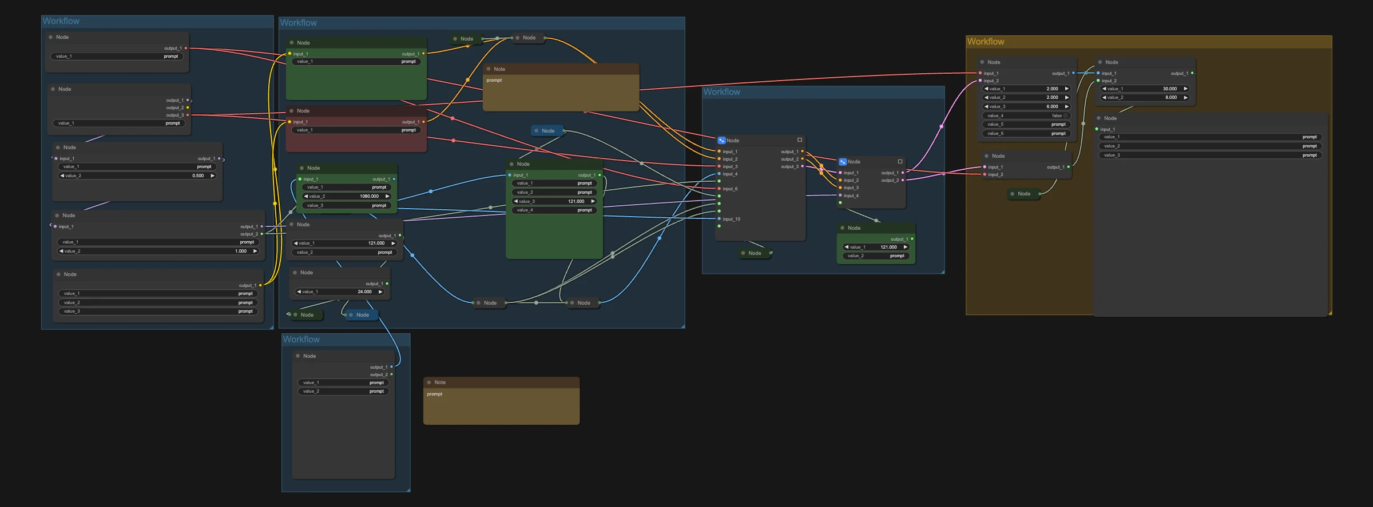Click title dot of Note below the groups
Image resolution: width=1373 pixels, height=507 pixels.
(x=429, y=382)
